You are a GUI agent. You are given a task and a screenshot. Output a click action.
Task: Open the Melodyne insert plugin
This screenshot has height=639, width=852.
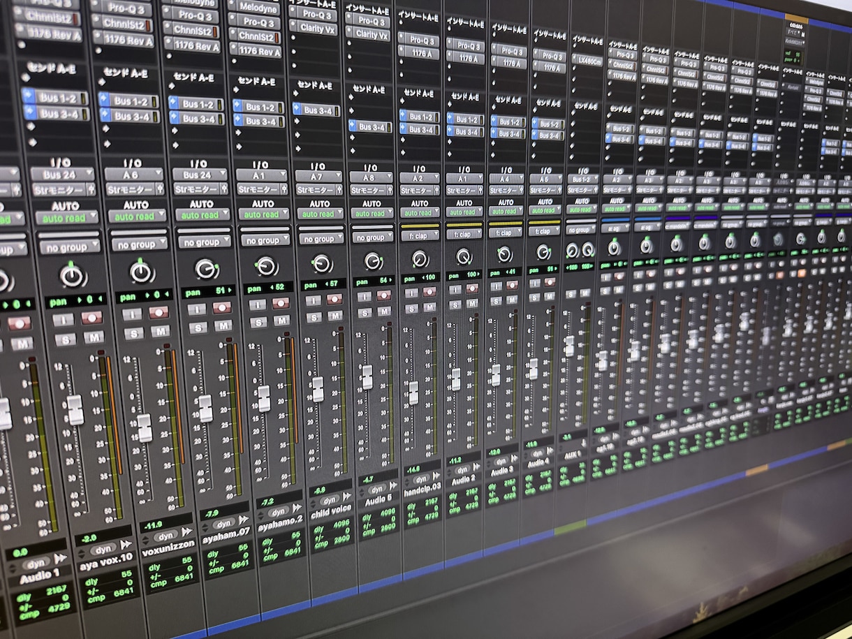point(258,6)
